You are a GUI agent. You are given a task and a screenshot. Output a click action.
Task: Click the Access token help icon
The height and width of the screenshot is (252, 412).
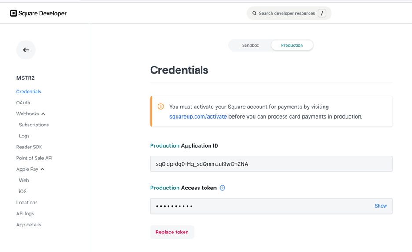tap(223, 188)
